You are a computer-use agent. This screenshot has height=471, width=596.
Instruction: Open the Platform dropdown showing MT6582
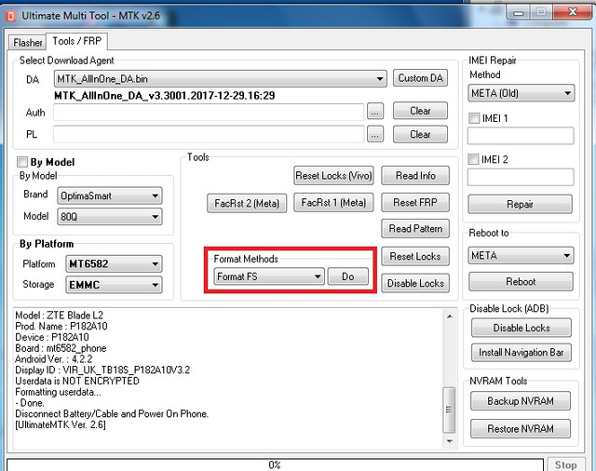point(114,264)
